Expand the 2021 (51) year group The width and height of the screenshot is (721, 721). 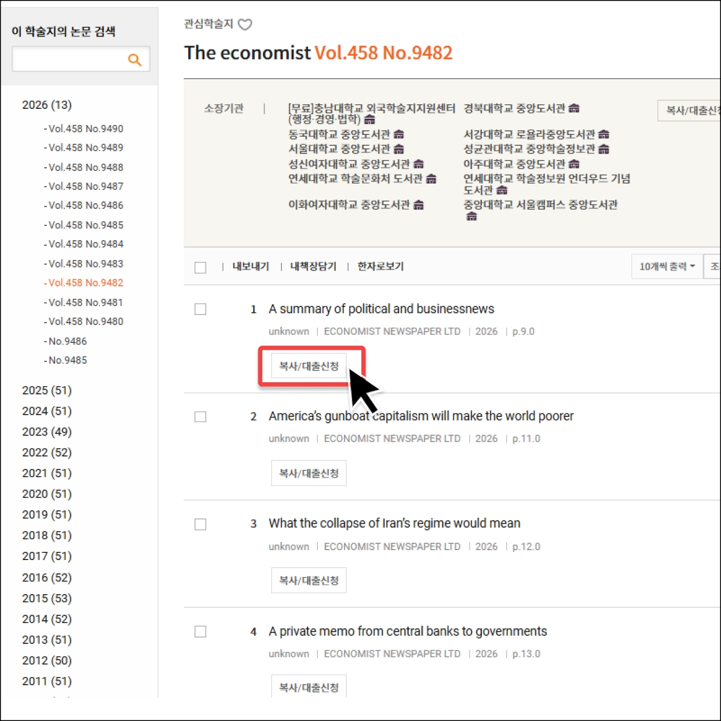click(47, 473)
